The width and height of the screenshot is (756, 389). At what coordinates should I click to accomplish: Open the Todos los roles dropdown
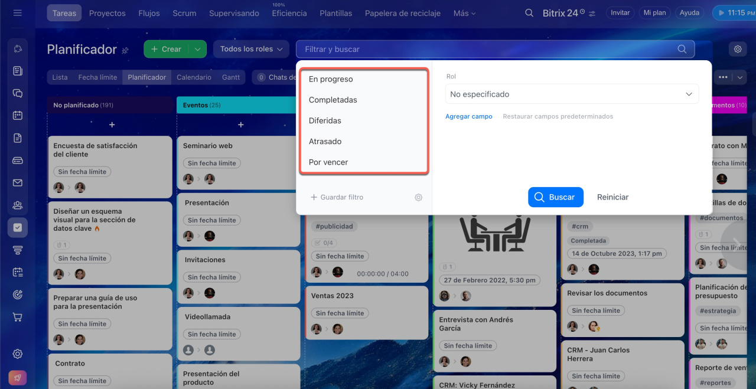click(251, 49)
